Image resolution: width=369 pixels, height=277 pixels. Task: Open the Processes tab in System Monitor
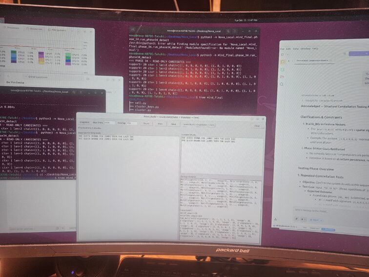pos(11,28)
